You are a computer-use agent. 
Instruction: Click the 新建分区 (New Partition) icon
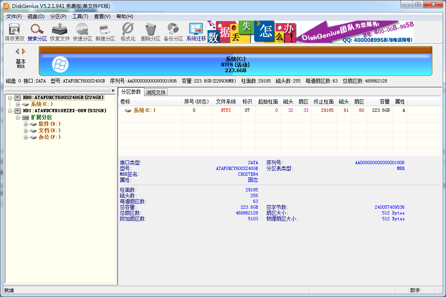point(104,32)
